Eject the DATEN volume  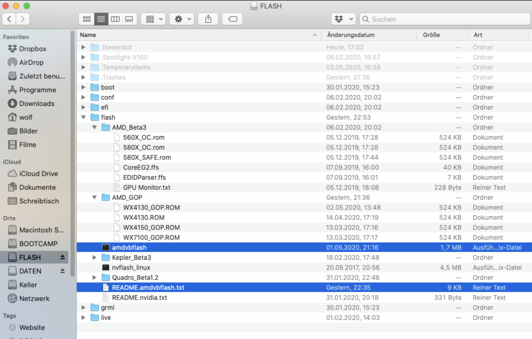click(62, 271)
